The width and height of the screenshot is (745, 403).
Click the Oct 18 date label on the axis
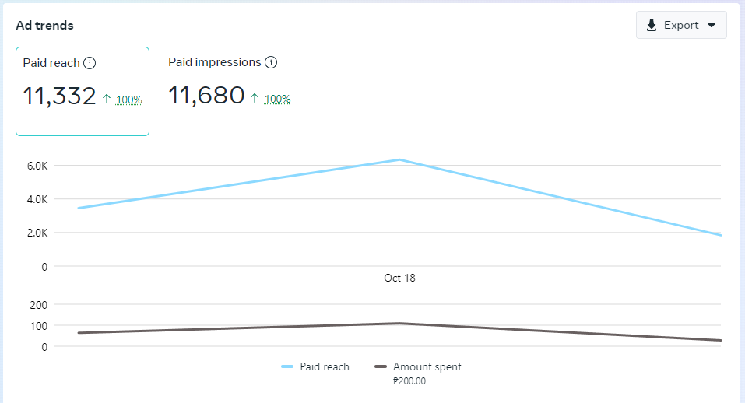[399, 278]
